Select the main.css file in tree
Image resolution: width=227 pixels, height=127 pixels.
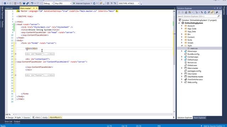pyautogui.click(x=194, y=48)
